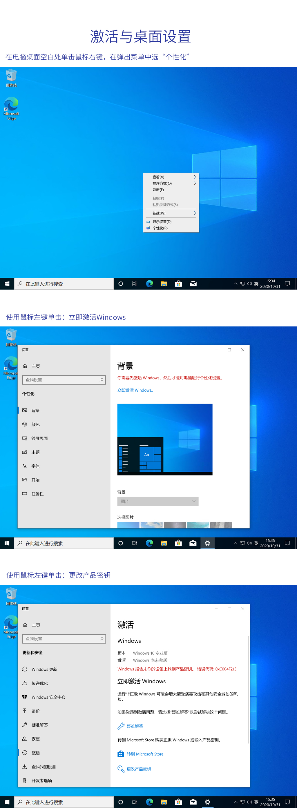The height and width of the screenshot is (808, 297).
Task: Click the scrollbar in the 激活 settings page
Action: pos(249,690)
